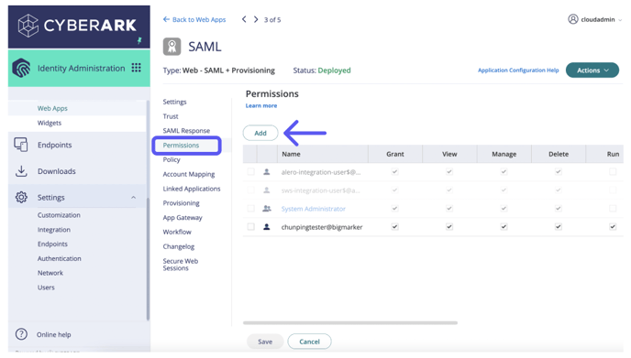Image resolution: width=631 pixels, height=358 pixels.
Task: Click user icon for alero-integration-user row
Action: coord(266,172)
